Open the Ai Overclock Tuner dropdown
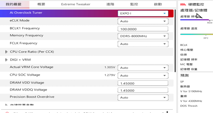 tap(143, 13)
